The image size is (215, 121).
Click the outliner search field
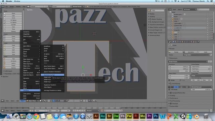[x=204, y=9]
